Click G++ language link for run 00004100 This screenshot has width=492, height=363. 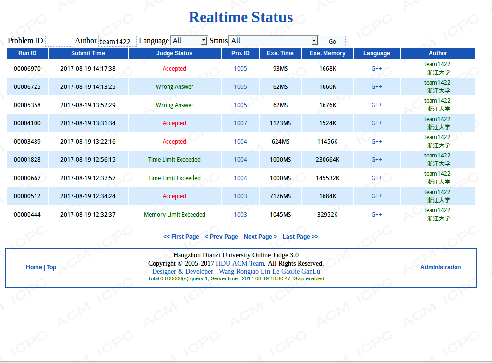pos(377,123)
